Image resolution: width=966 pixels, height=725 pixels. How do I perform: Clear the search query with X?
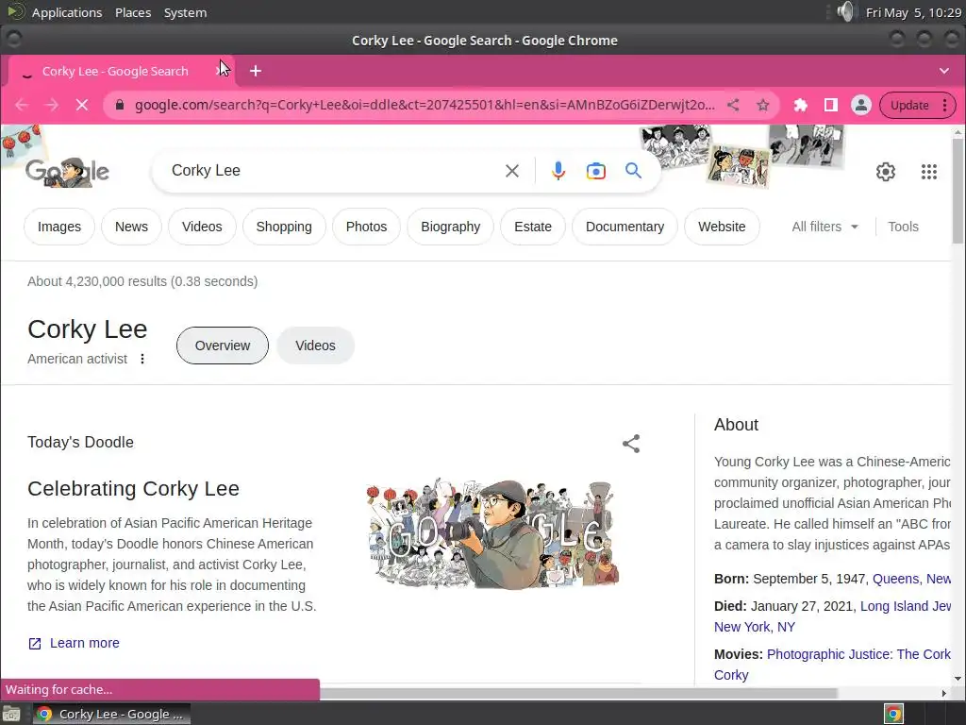512,171
